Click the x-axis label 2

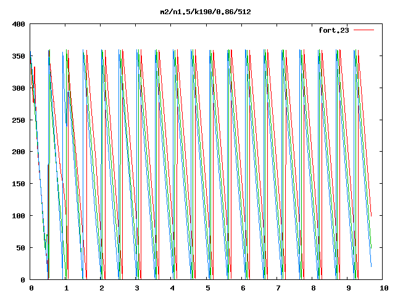point(101,288)
